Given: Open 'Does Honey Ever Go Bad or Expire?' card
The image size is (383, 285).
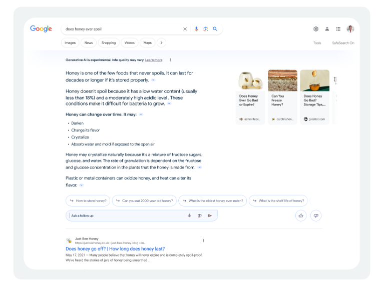Looking at the screenshot, I should [250, 97].
